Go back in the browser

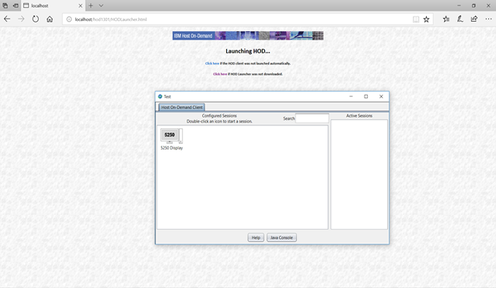coord(7,19)
